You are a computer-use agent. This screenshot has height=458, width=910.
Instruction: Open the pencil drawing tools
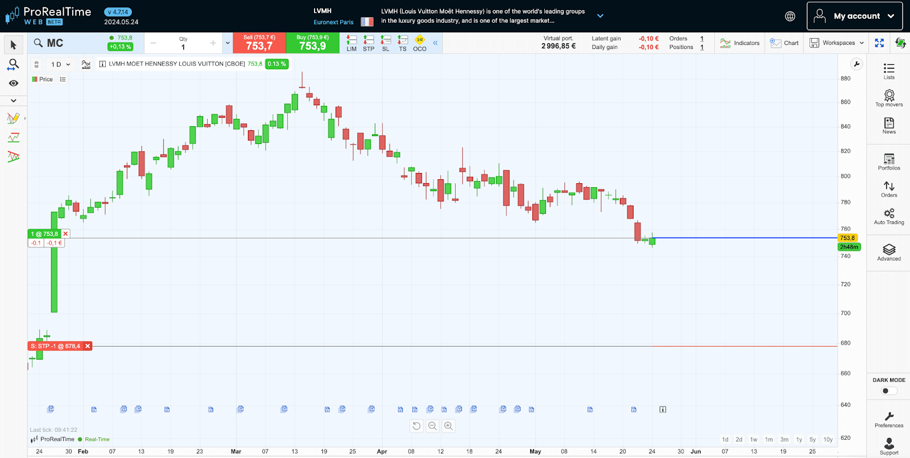pos(13,118)
